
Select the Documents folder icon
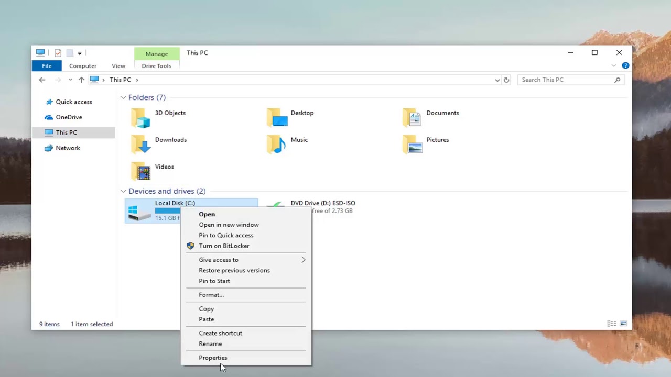[412, 118]
